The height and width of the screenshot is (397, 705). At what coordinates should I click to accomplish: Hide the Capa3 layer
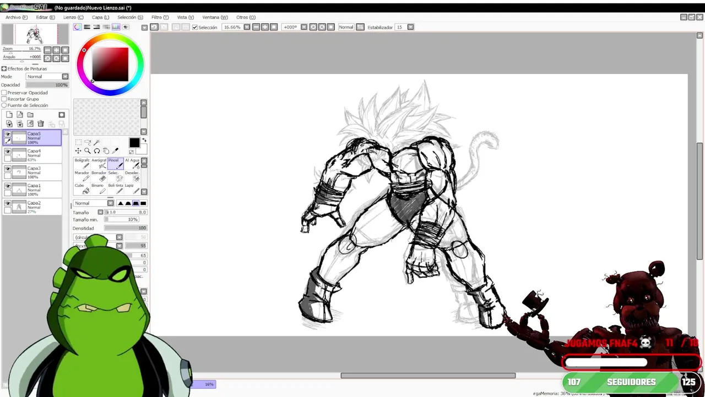8,169
